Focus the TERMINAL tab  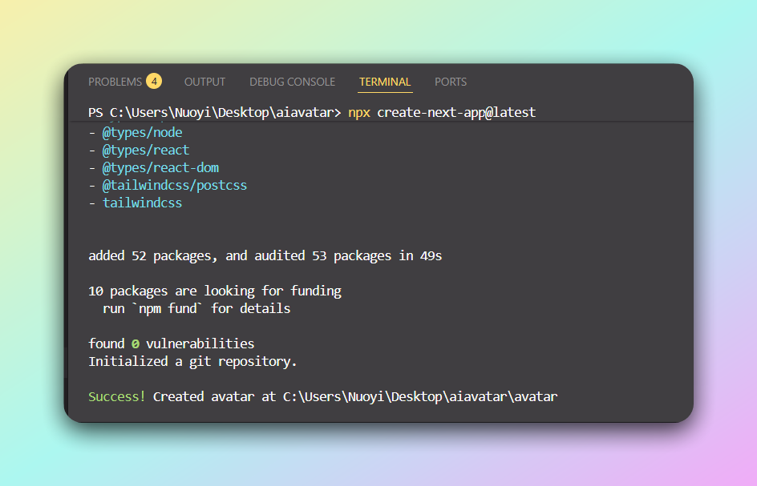coord(385,82)
